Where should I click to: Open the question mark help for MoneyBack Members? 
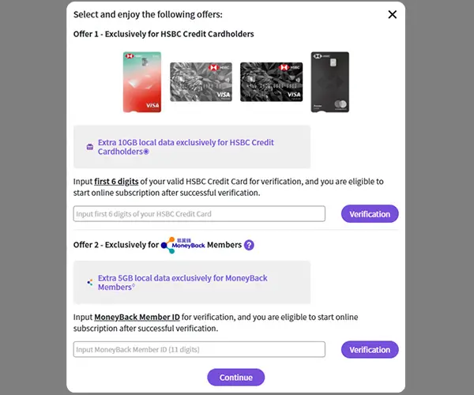point(249,245)
